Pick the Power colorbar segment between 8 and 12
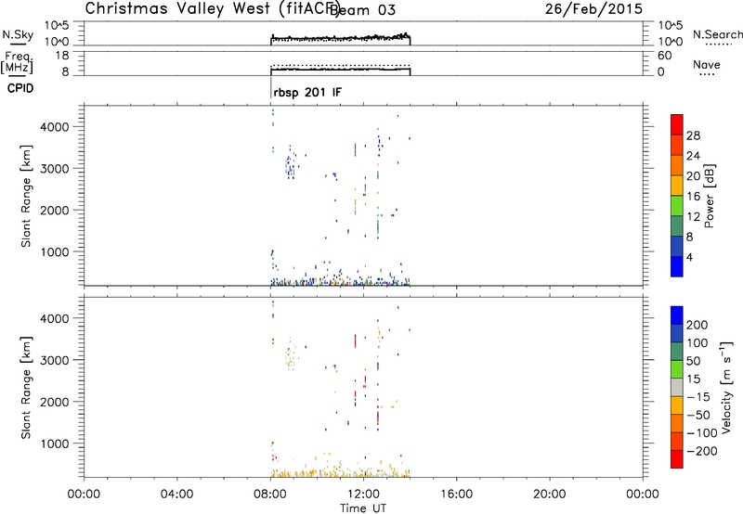This screenshot has width=743, height=514. (677, 225)
